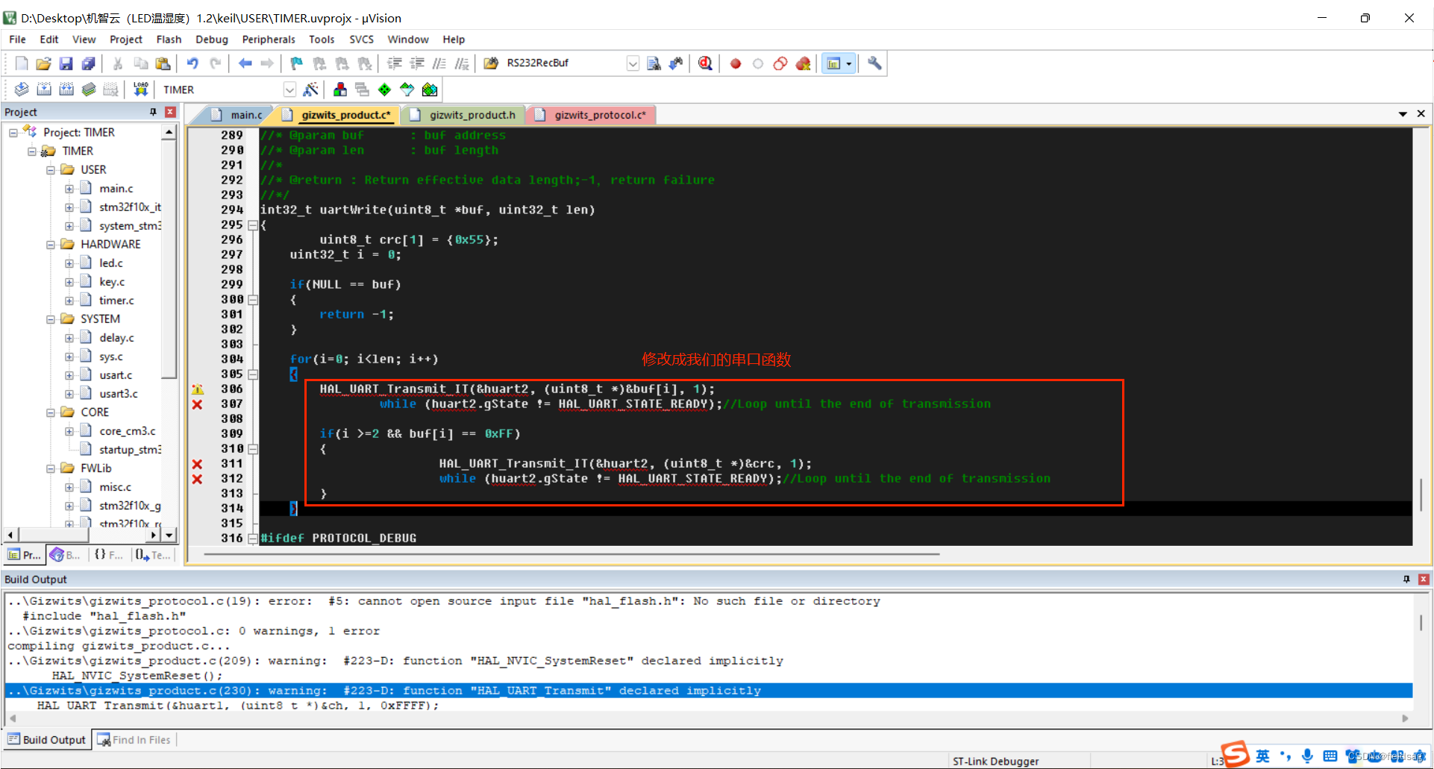
Task: Open Manage Project Items
Action: (340, 90)
